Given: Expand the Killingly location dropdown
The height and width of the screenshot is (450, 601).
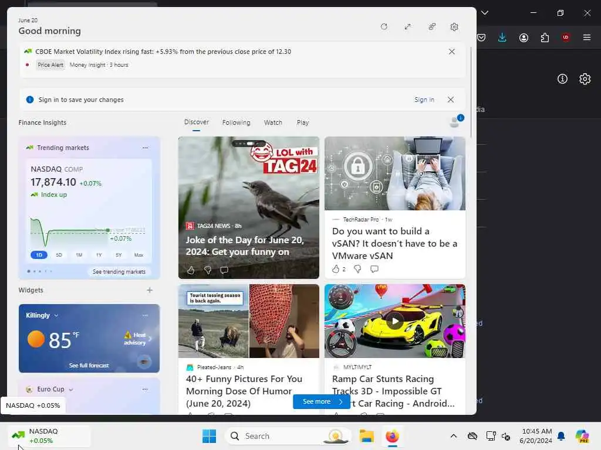Looking at the screenshot, I should coord(56,316).
